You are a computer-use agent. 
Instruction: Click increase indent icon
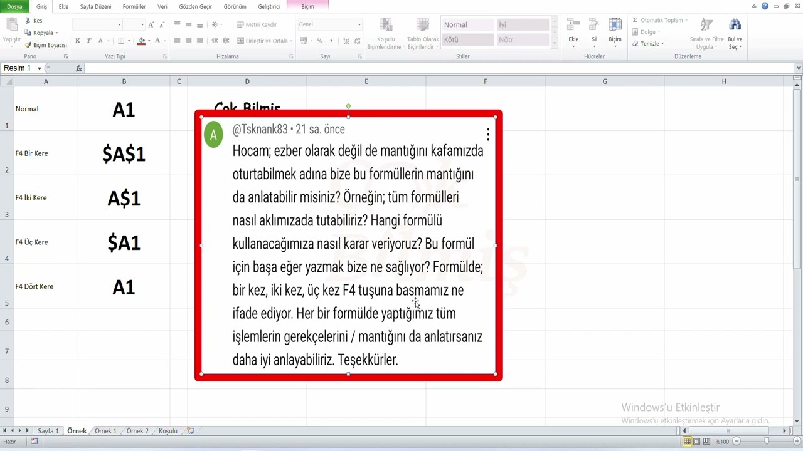point(226,41)
